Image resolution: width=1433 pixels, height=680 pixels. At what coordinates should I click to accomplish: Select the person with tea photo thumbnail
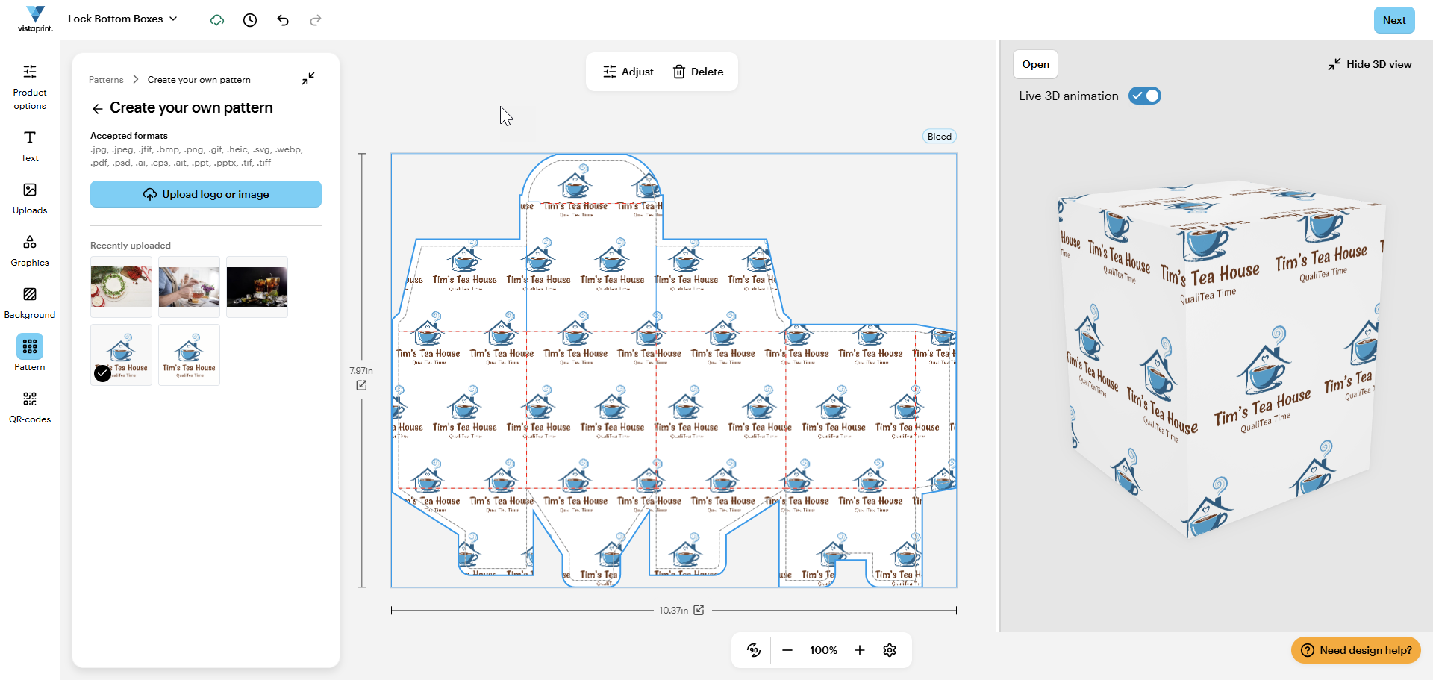pyautogui.click(x=189, y=287)
